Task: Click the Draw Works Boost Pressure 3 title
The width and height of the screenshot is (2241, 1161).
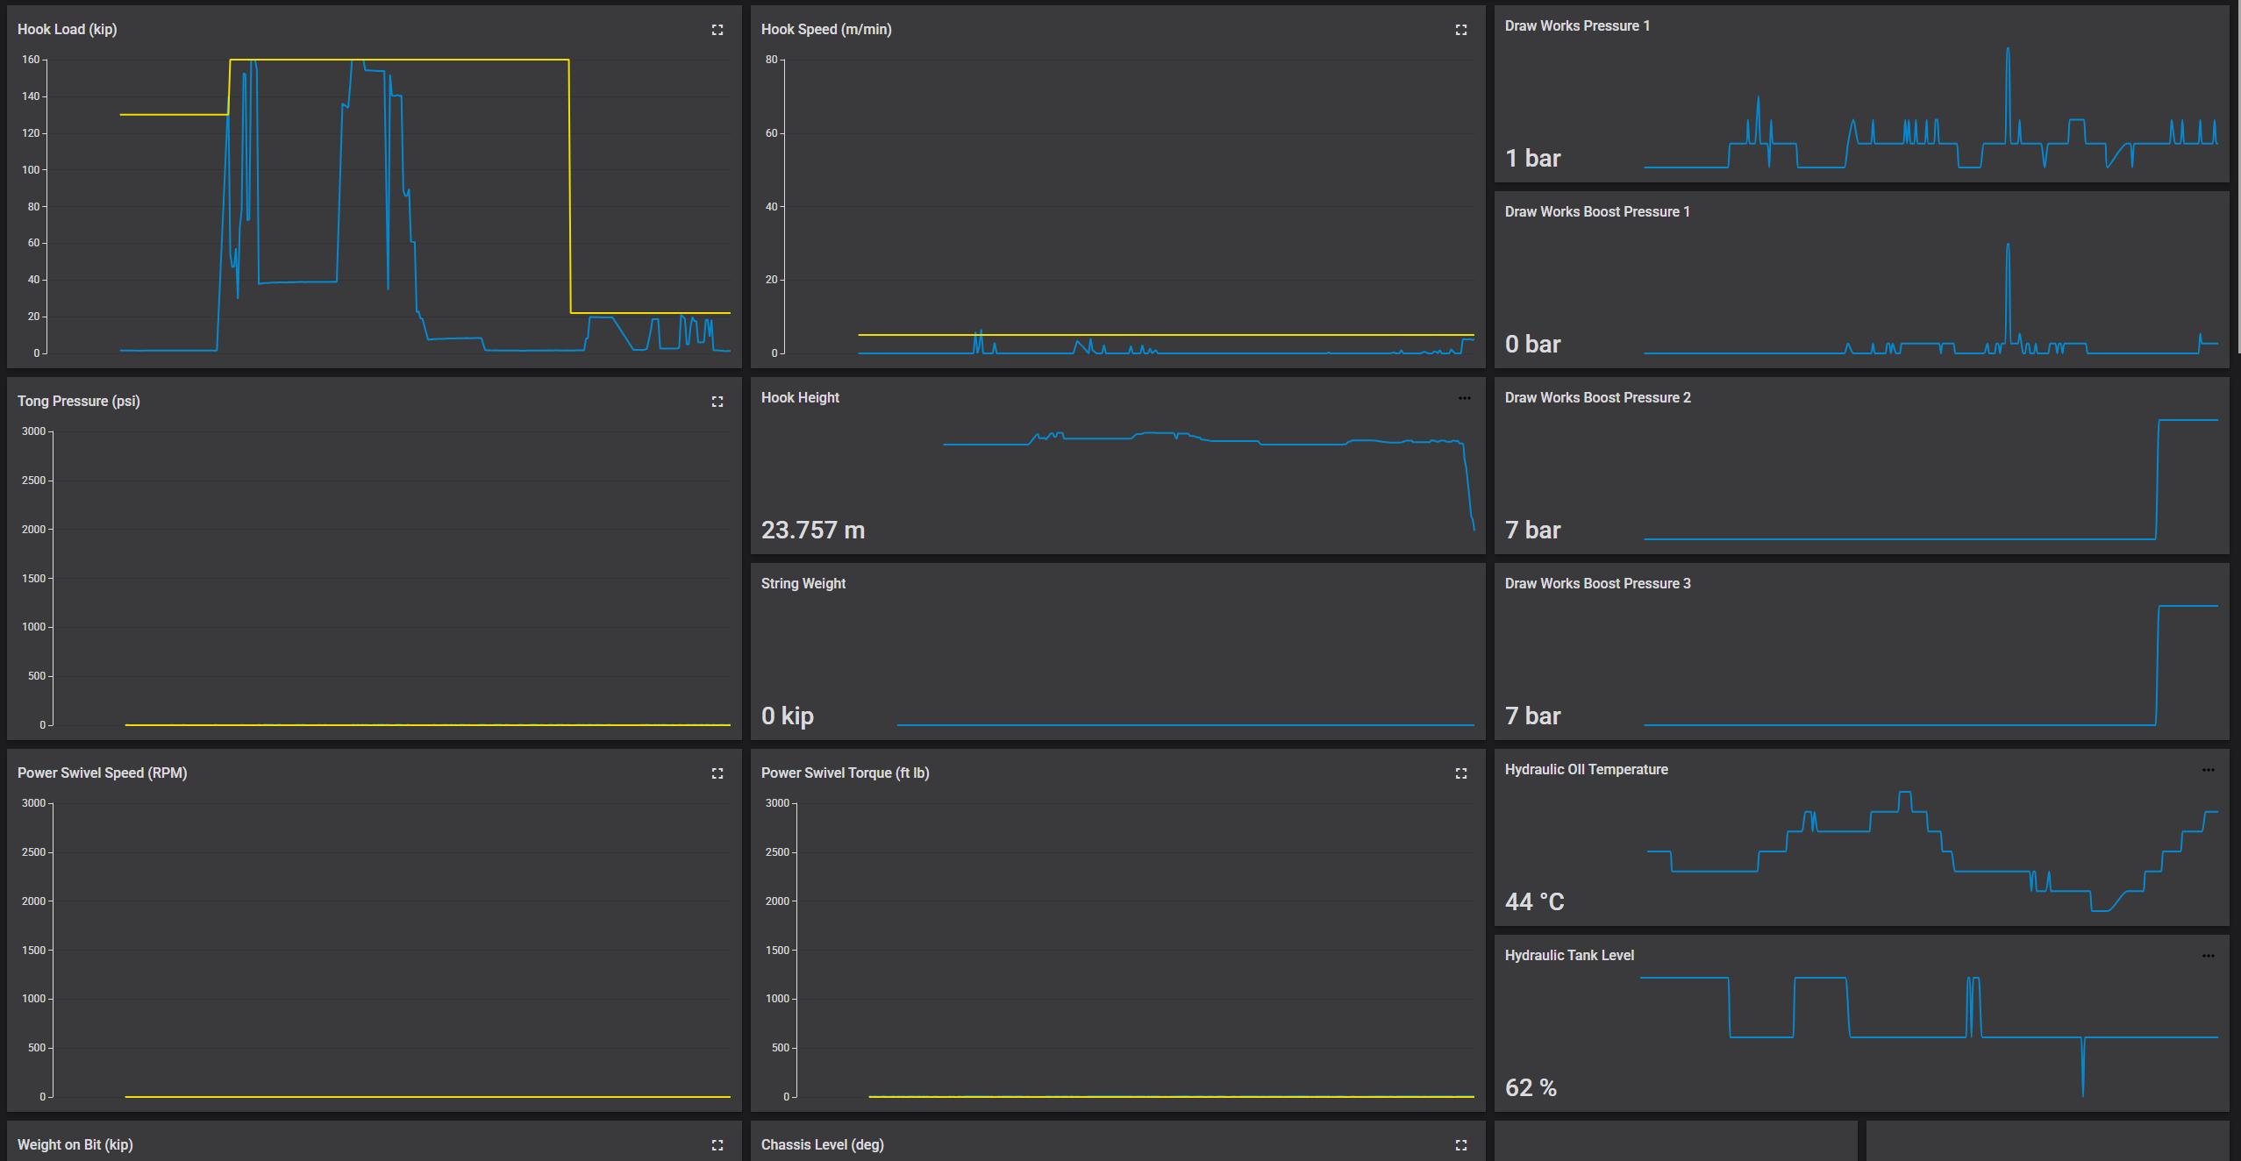Action: tap(1598, 584)
